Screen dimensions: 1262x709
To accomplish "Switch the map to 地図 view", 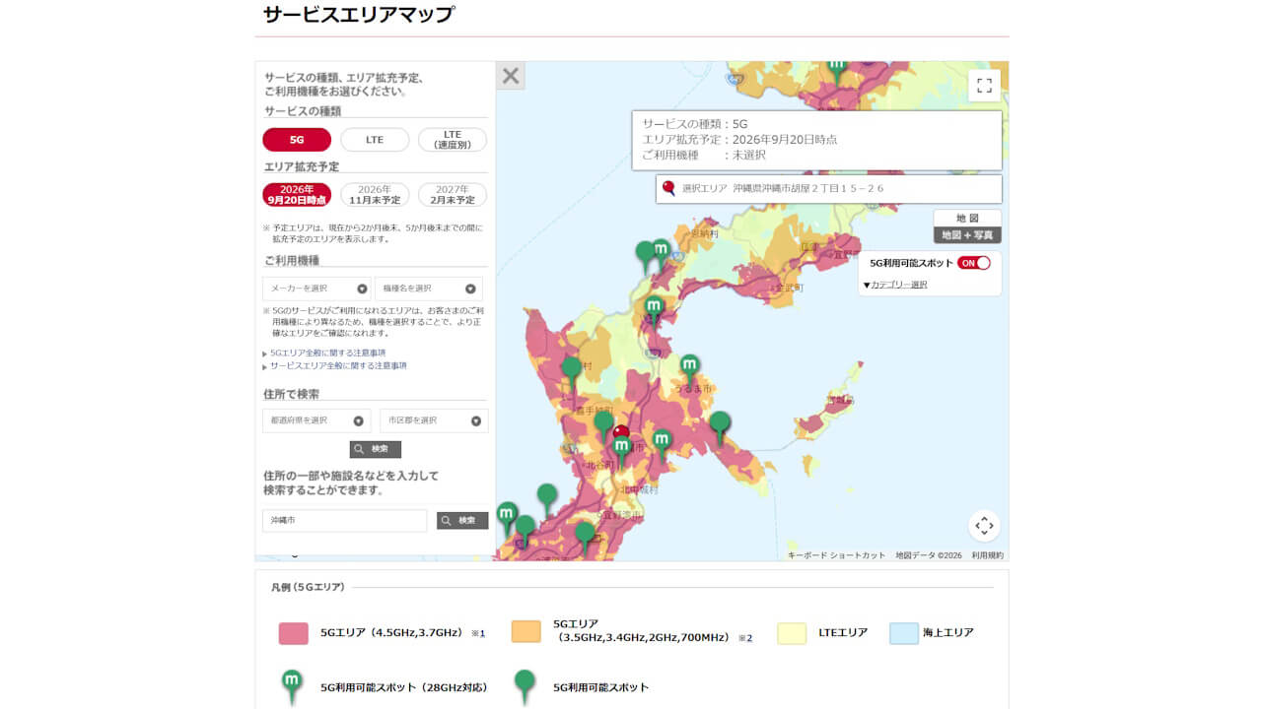I will [967, 218].
